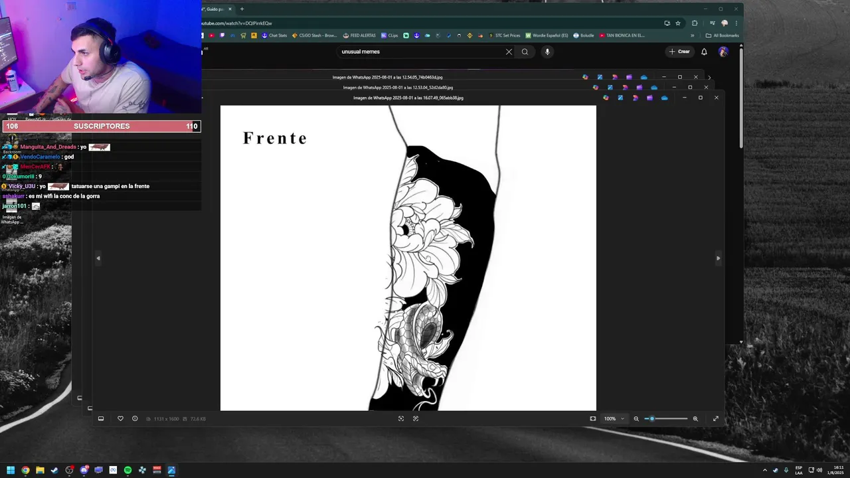
Task: Open Chrome extensions puzzle icon
Action: [695, 23]
